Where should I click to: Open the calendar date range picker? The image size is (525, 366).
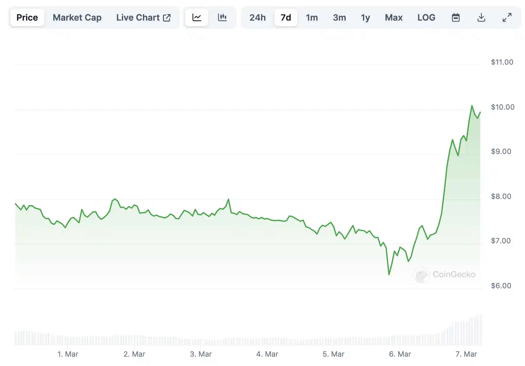click(x=456, y=17)
